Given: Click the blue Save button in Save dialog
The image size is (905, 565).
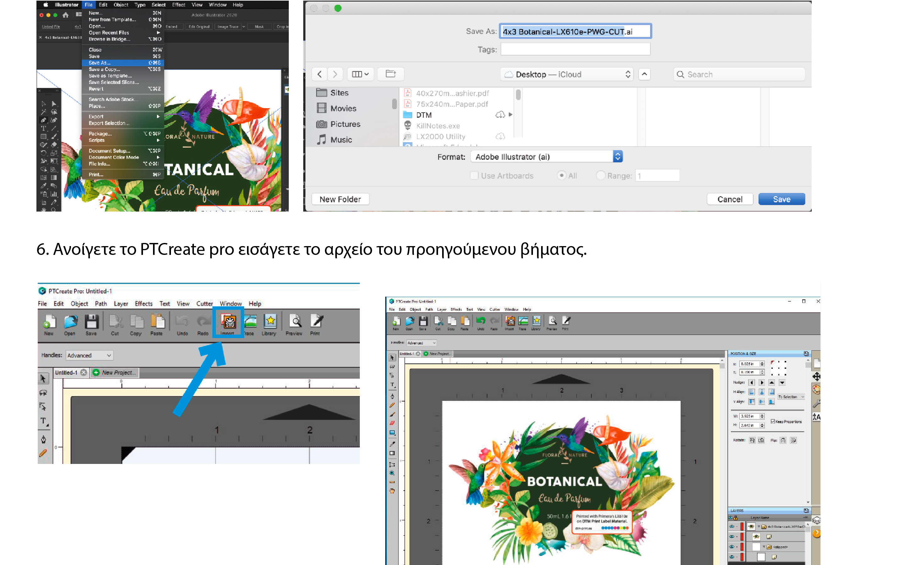Looking at the screenshot, I should coord(781,199).
